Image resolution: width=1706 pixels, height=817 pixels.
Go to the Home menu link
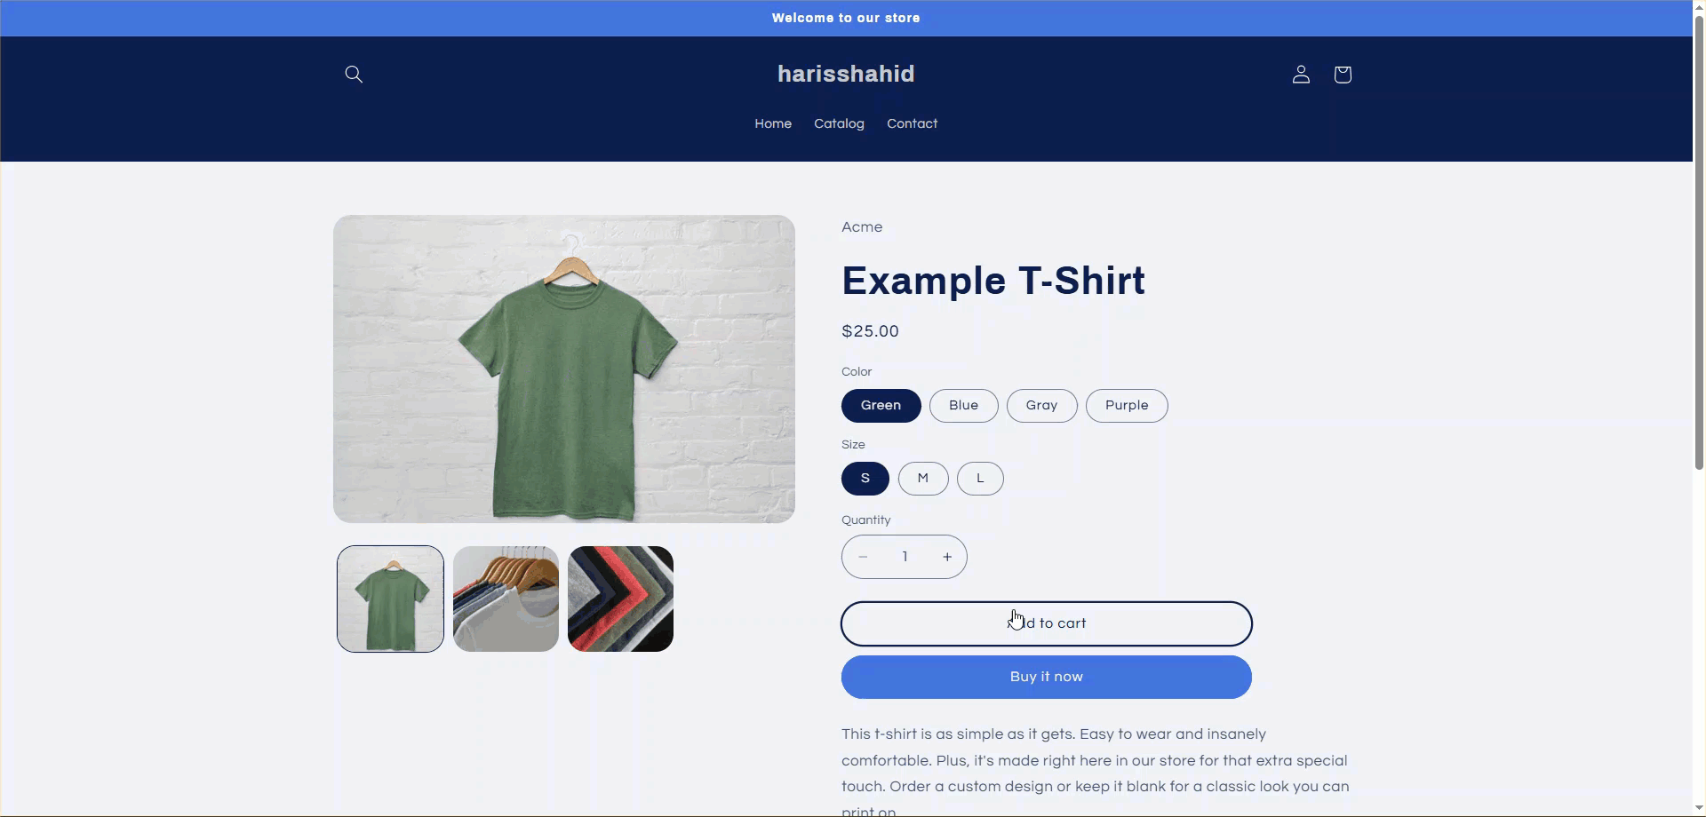[x=773, y=124]
